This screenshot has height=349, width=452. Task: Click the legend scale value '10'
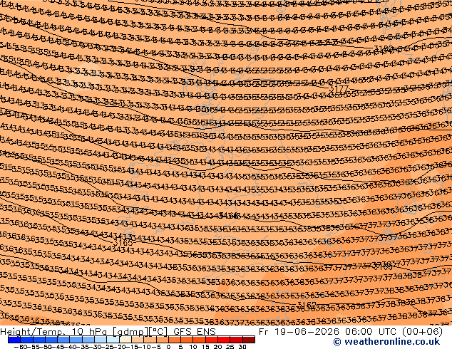[x=193, y=347]
